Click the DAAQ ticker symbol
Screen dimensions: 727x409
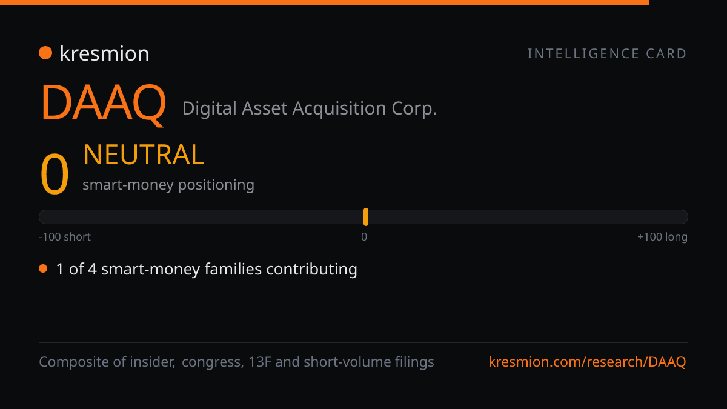point(103,104)
